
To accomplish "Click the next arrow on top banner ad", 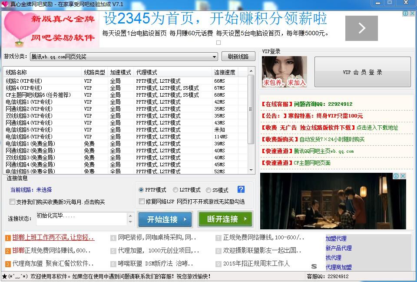I will (361, 28).
